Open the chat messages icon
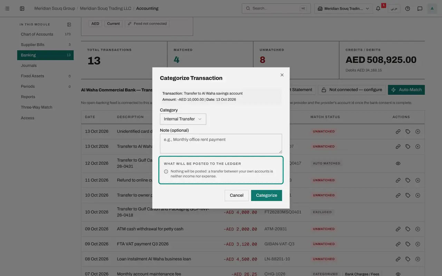Viewport: 442px width, 276px height. point(420,9)
